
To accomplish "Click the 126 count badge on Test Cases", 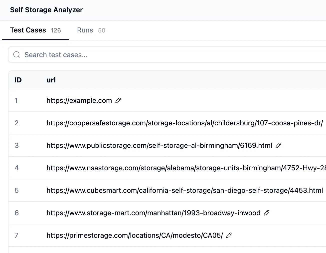I will click(56, 30).
